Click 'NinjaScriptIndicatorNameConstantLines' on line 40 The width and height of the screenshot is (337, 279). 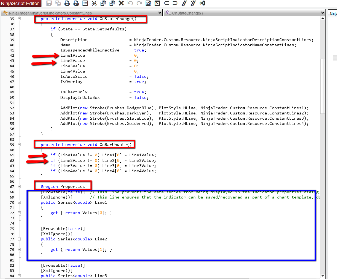tap(248, 45)
